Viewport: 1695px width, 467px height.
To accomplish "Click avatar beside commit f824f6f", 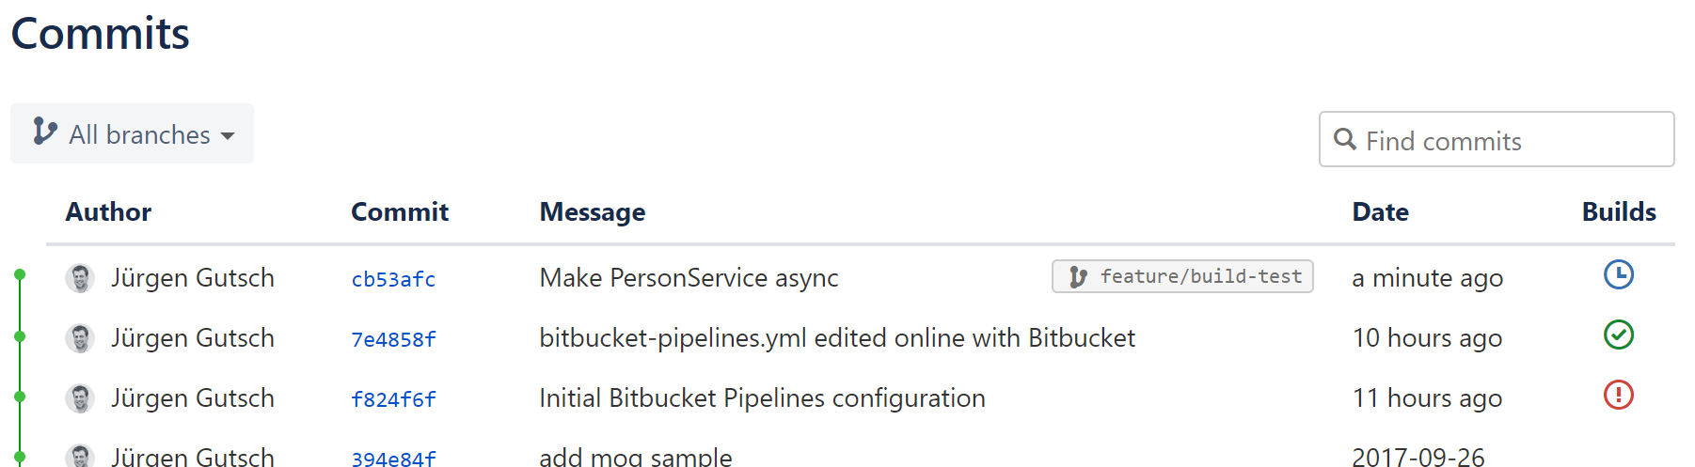I will point(80,398).
